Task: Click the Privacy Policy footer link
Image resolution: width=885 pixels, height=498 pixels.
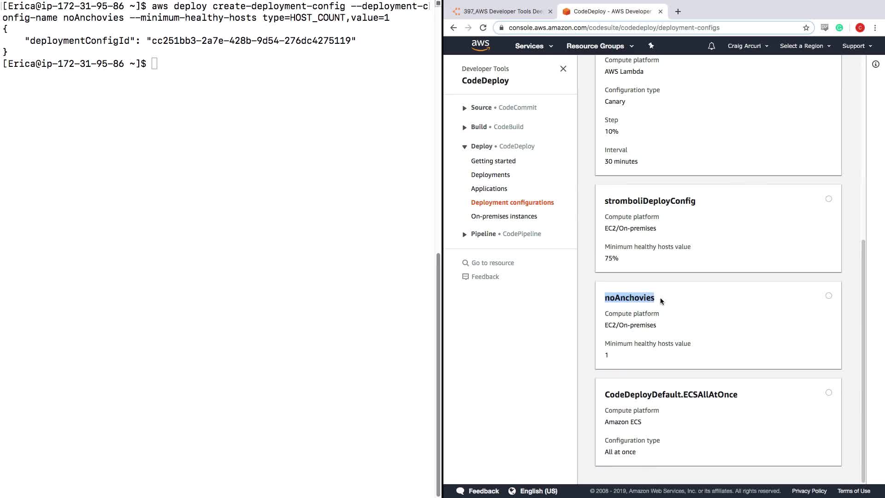Action: pyautogui.click(x=809, y=491)
